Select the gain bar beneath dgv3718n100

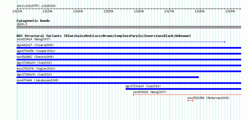click(x=129, y=65)
